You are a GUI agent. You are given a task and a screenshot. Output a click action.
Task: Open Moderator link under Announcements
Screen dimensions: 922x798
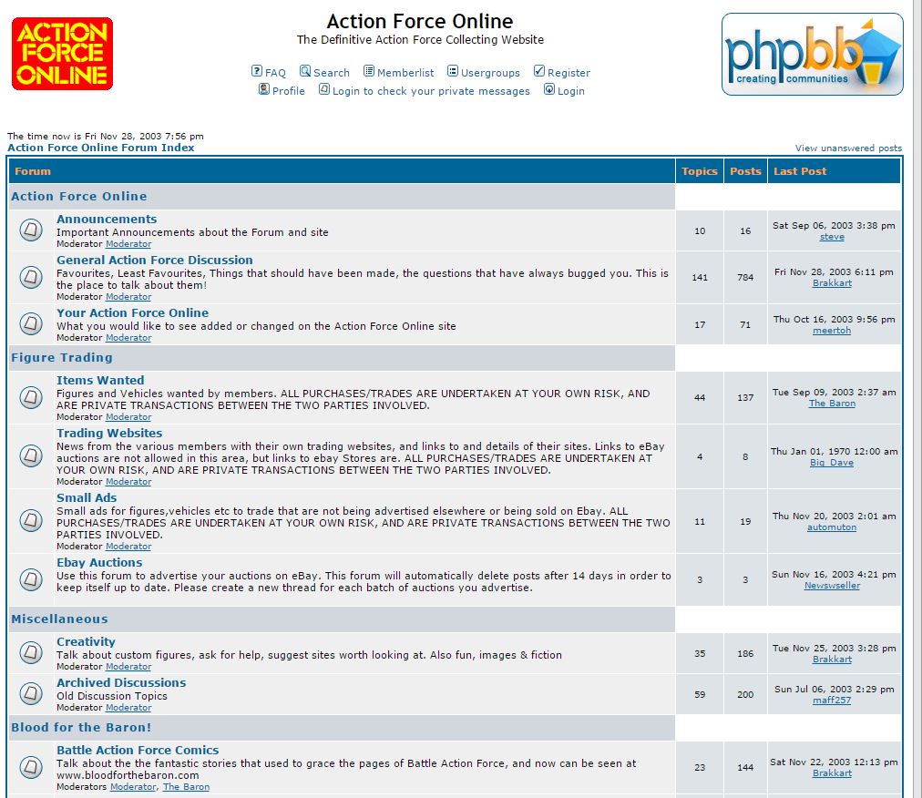pos(128,244)
